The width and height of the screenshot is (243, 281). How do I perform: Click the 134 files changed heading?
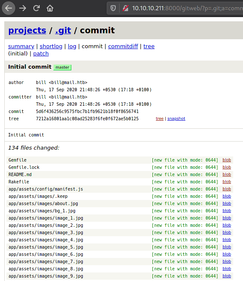(x=34, y=148)
